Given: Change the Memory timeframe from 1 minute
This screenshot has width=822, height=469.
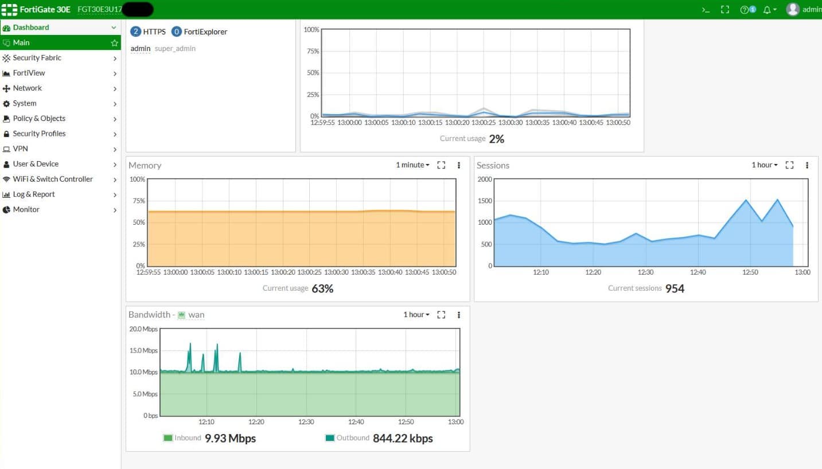Looking at the screenshot, I should (x=411, y=165).
